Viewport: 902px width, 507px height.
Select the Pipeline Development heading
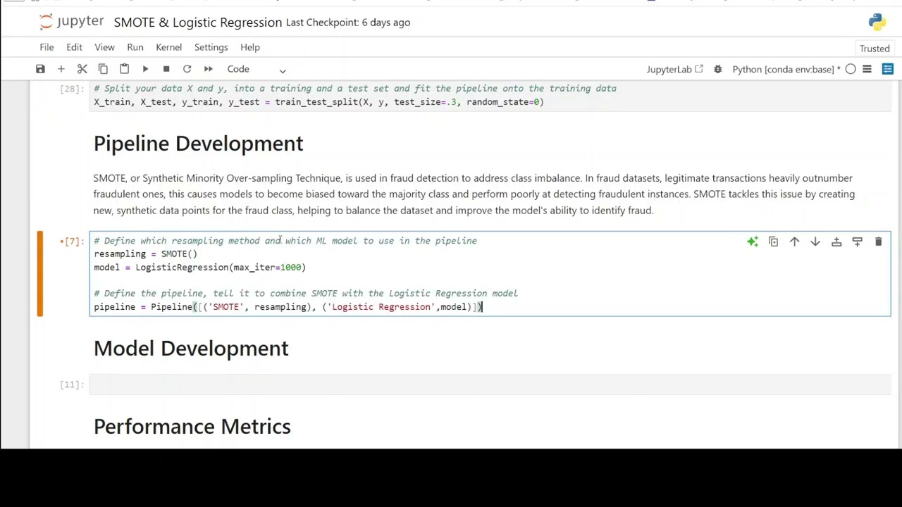point(198,144)
